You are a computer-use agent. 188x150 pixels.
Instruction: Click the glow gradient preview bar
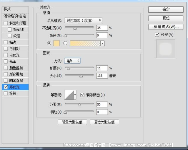point(85,43)
